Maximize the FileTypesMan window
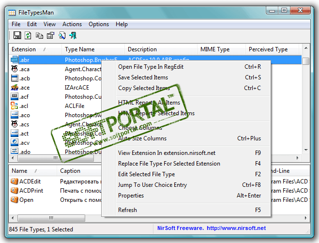The image size is (319, 243). point(284,10)
